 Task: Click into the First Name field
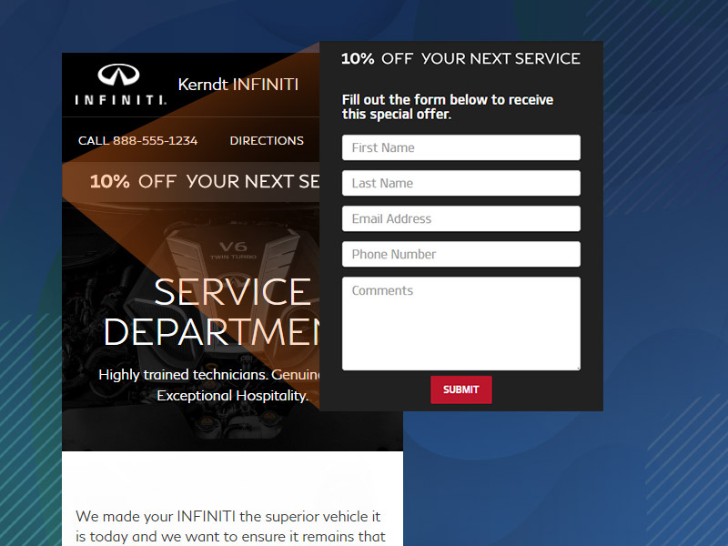point(461,147)
